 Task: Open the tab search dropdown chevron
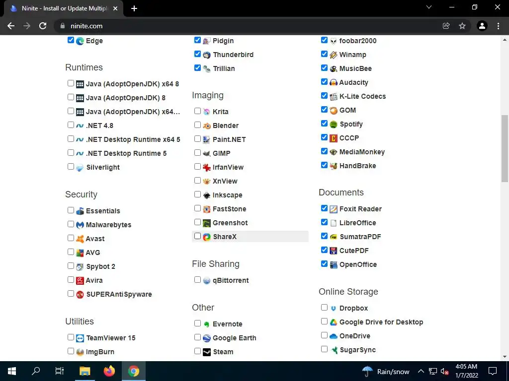coord(429,7)
